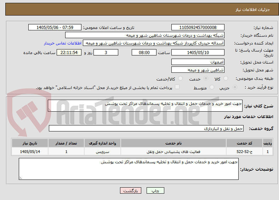Click response deadline date 1405/05/10
The width and height of the screenshot is (279, 200).
[x=198, y=52]
